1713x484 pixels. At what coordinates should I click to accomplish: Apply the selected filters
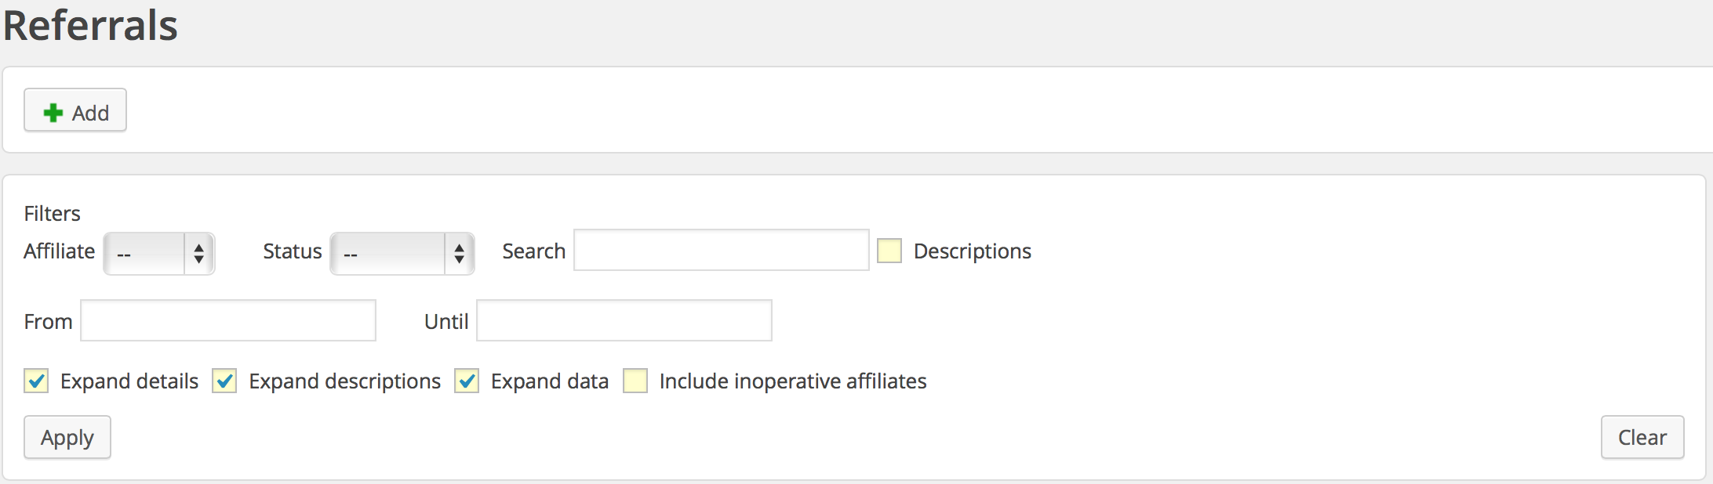click(67, 437)
